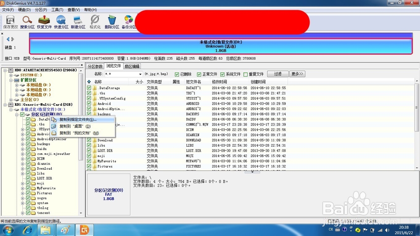Open the Paint app in the taskbar
The height and width of the screenshot is (236, 420).
tap(65, 230)
